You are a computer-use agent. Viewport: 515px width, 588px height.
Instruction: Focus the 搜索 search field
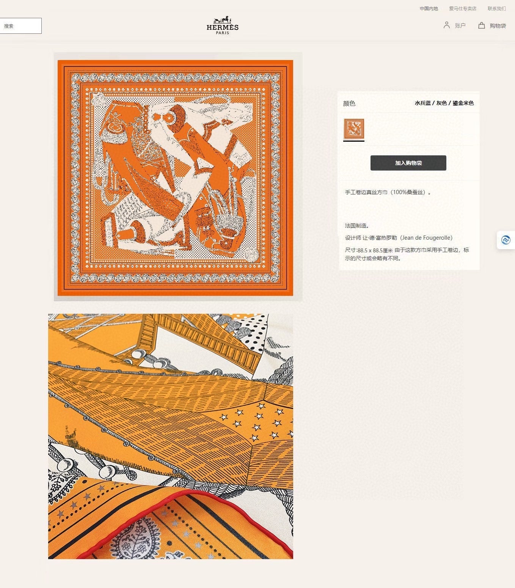20,26
